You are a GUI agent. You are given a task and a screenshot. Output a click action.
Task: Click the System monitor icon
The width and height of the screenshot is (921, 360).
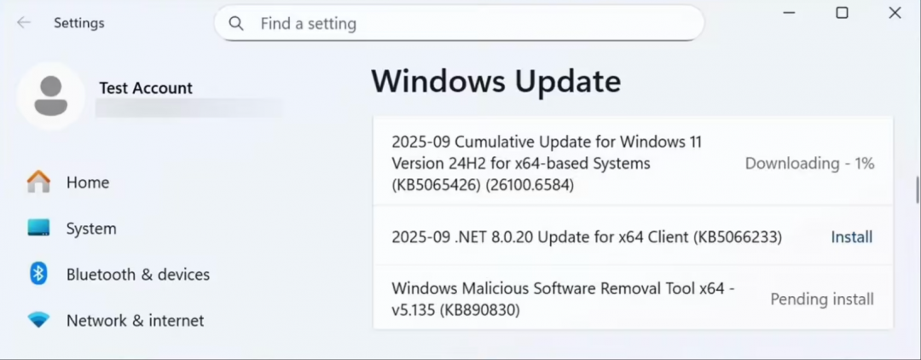38,228
